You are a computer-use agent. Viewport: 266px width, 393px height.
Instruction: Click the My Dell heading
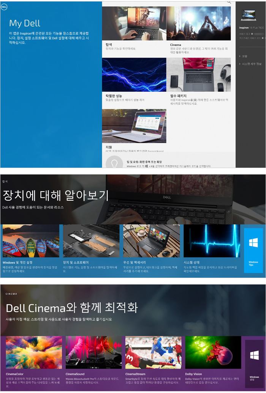(25, 23)
